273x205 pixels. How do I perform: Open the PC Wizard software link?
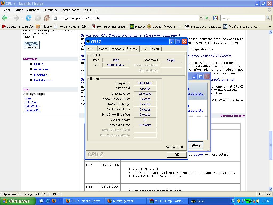pyautogui.click(x=41, y=69)
